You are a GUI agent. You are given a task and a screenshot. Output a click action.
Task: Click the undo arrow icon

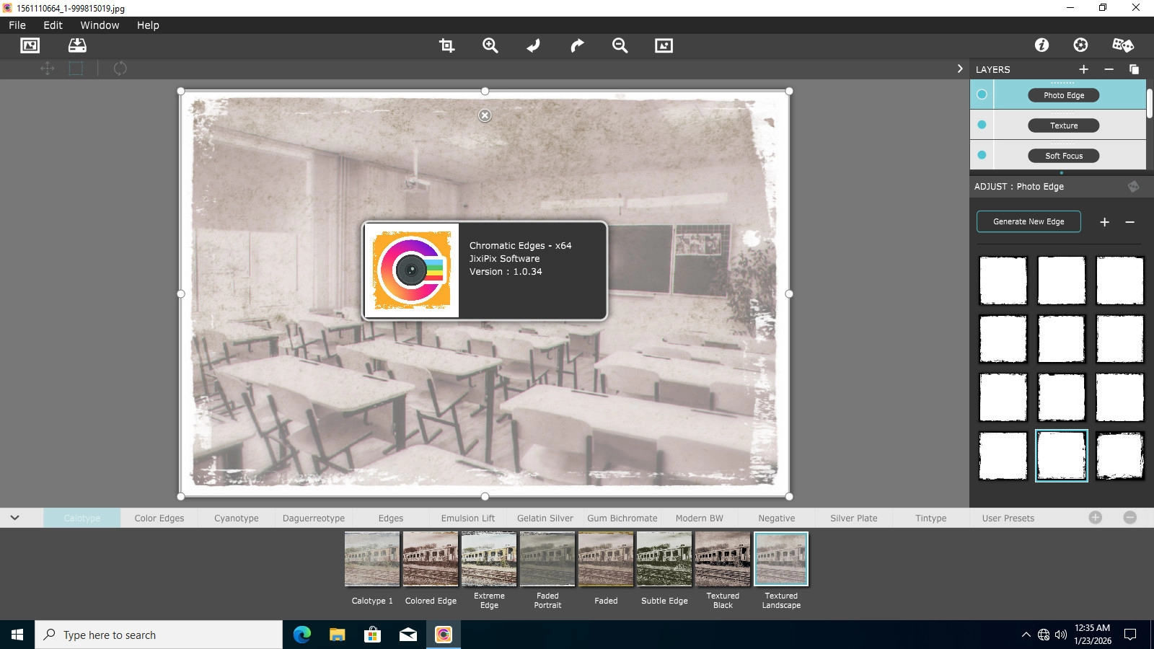click(x=534, y=45)
